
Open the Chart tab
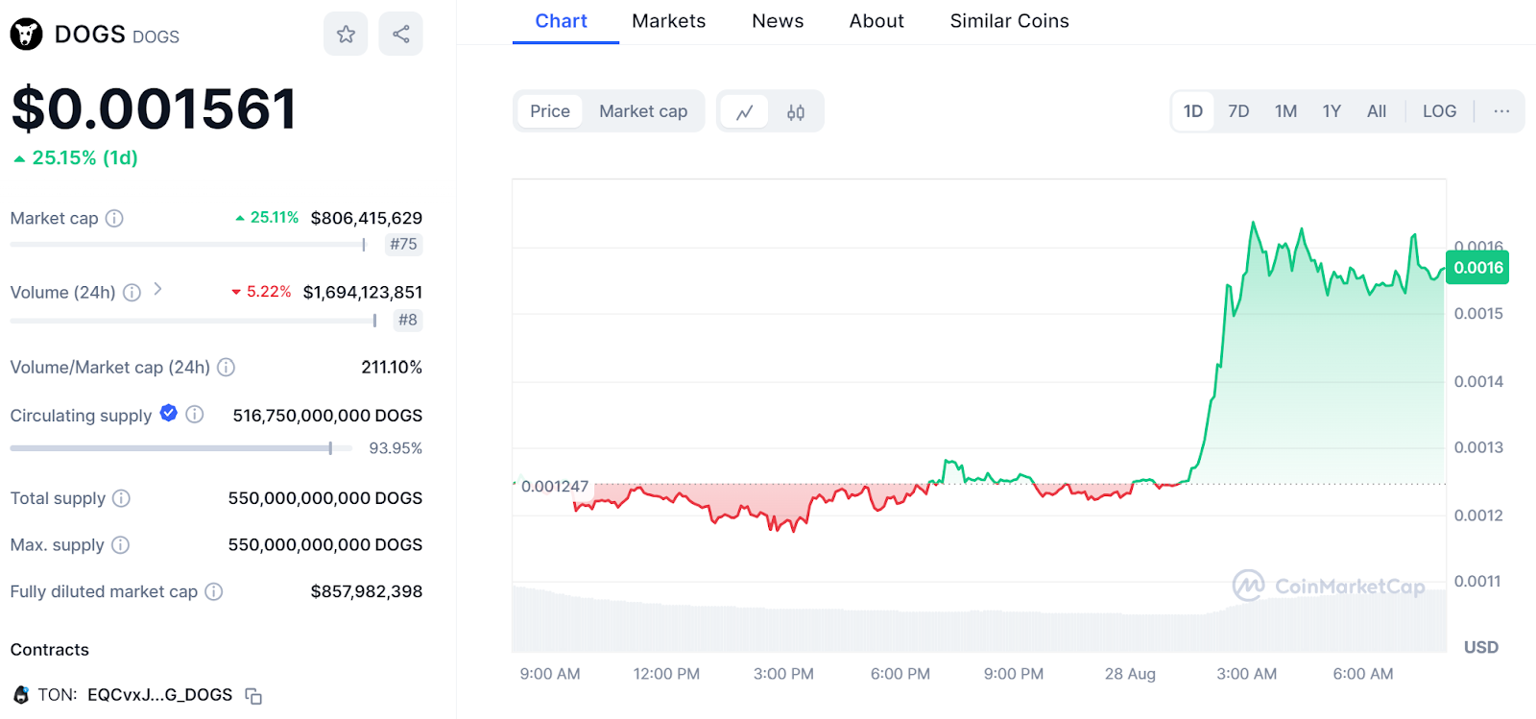(x=562, y=21)
